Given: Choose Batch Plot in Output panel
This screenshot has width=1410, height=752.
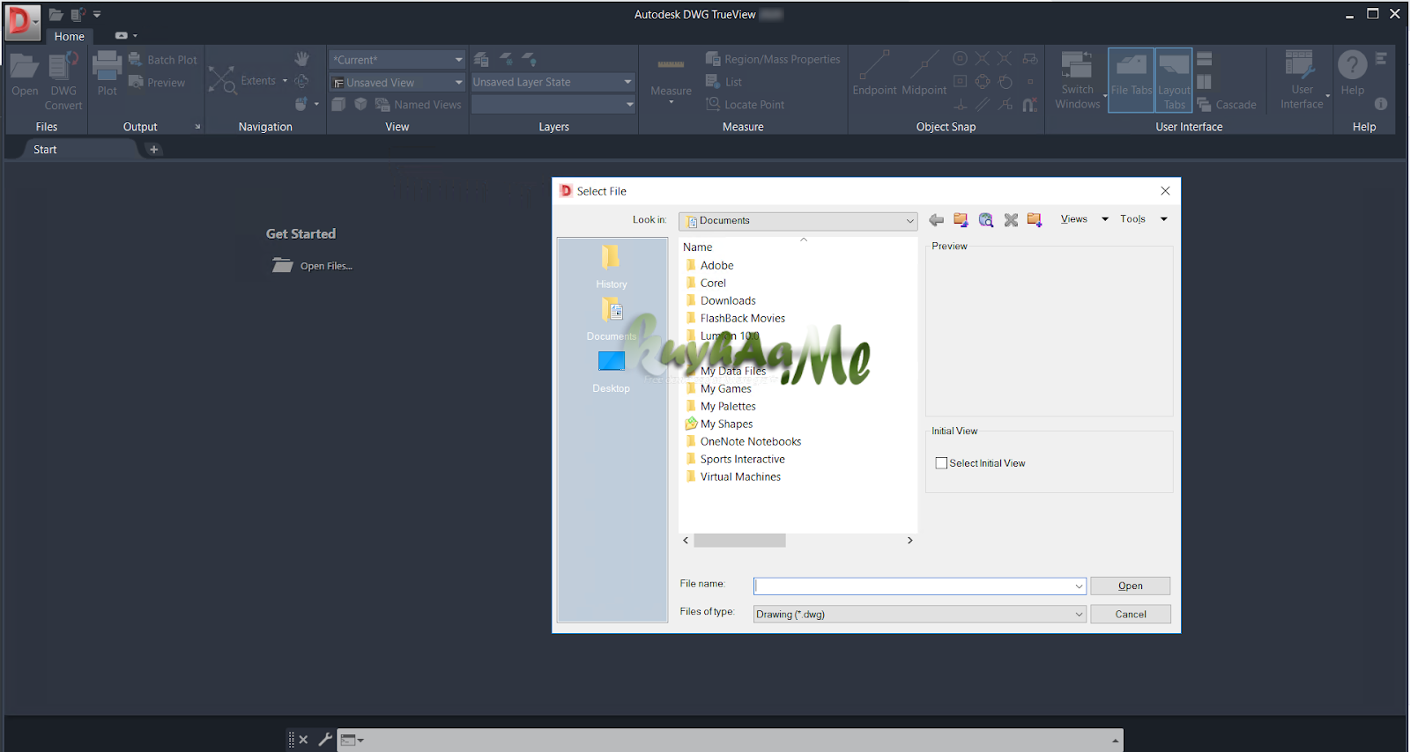Looking at the screenshot, I should (x=163, y=60).
